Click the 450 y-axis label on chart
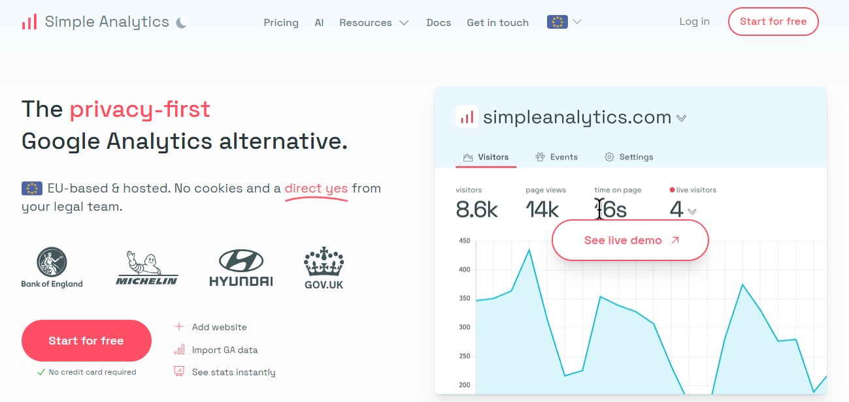This screenshot has width=849, height=402. (x=465, y=241)
